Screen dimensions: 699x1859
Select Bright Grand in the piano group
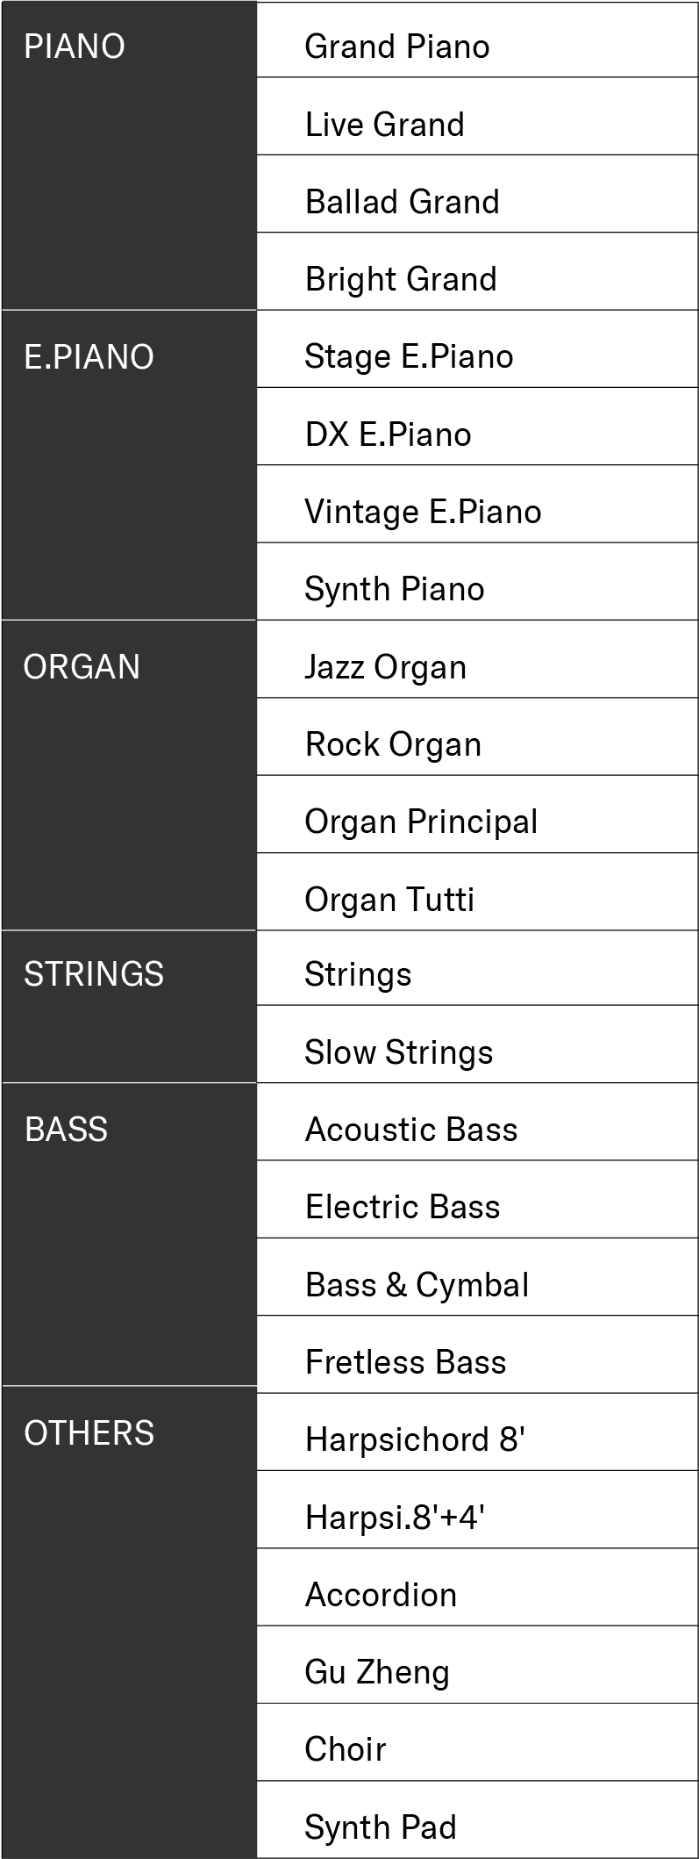(x=401, y=279)
